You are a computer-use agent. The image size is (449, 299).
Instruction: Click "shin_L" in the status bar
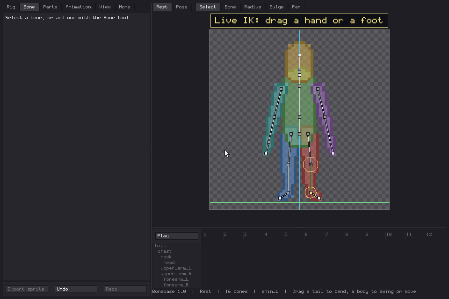(x=270, y=292)
